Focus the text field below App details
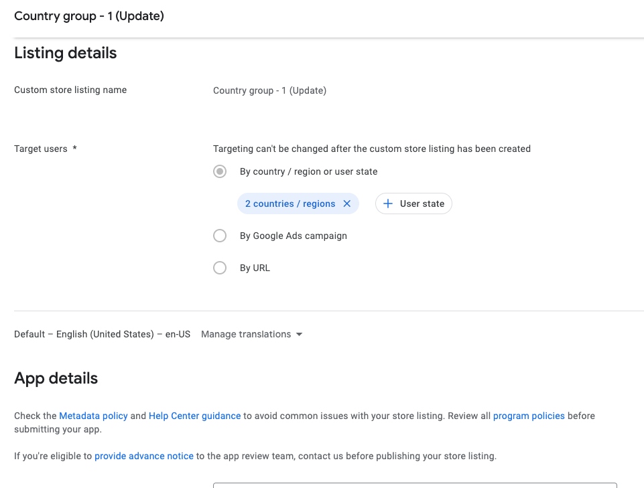644x488 pixels. (414, 485)
